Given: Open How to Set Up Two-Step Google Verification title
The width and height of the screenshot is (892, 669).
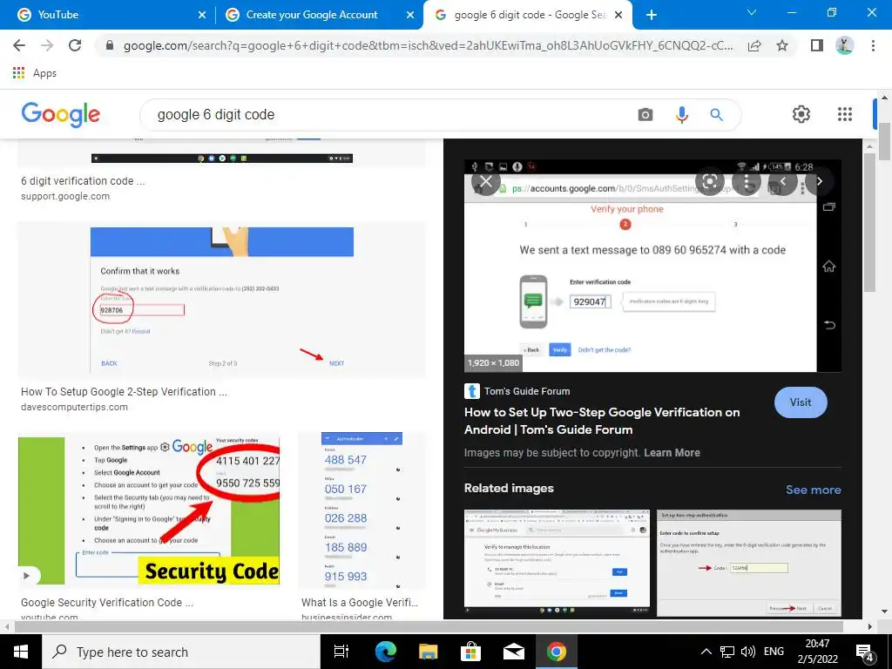Looking at the screenshot, I should [602, 421].
